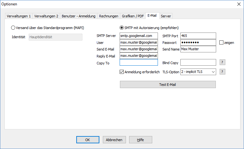Select 'SMTP mit Autorisierung' radio button
This screenshot has height=149, width=244.
[122, 27]
